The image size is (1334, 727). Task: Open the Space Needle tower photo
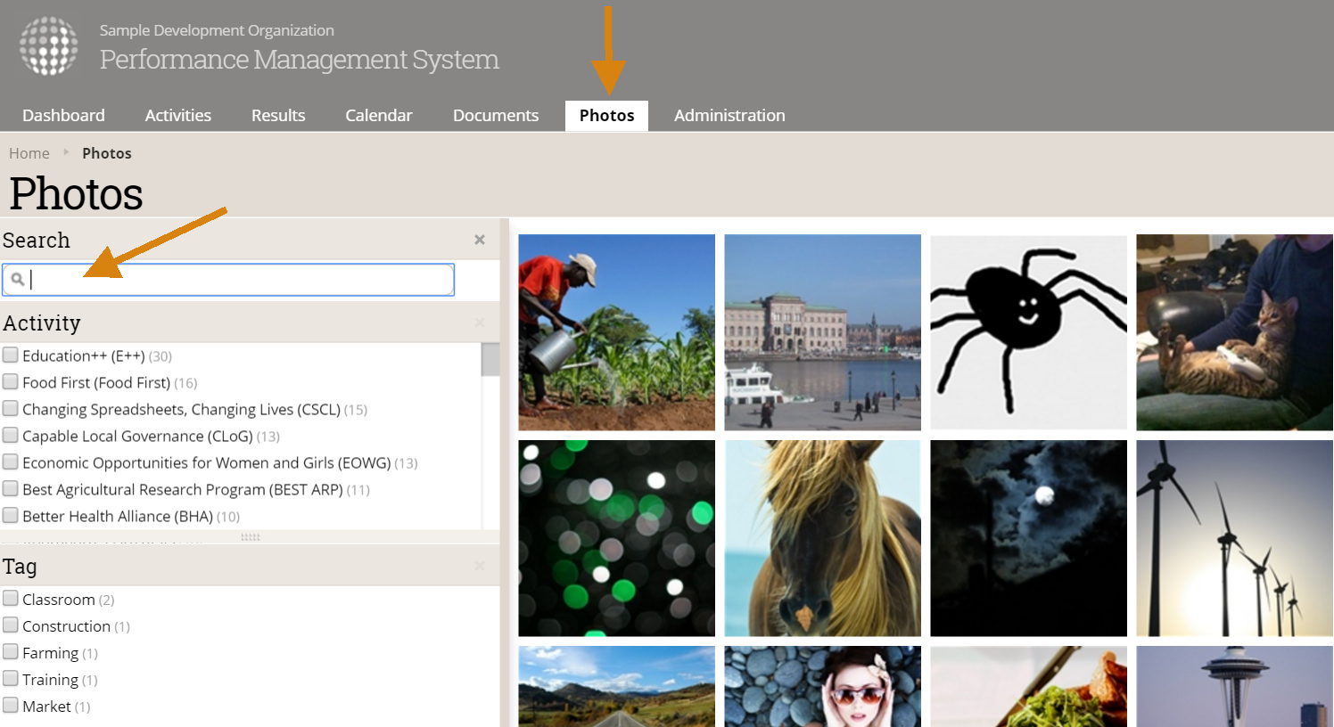coord(1235,686)
